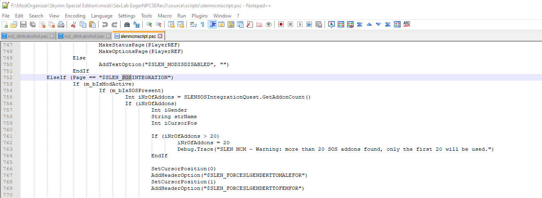Toggle the monitoring eye icon
This screenshot has width=542, height=198.
coord(269,24)
